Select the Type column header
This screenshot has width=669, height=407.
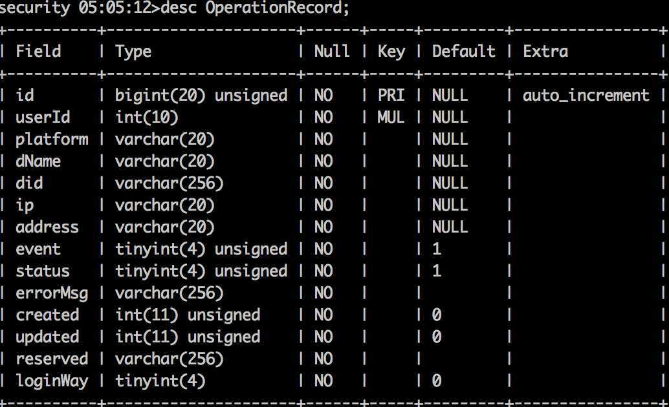[x=133, y=52]
